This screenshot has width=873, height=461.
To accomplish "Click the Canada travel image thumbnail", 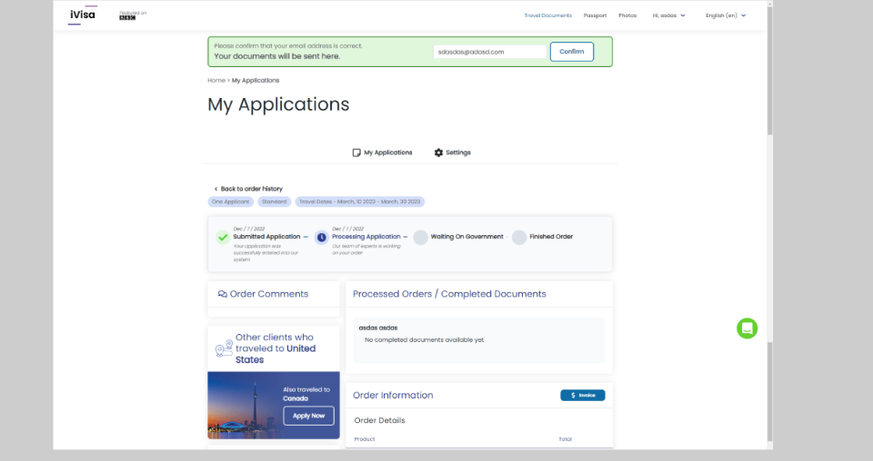I will click(x=274, y=405).
